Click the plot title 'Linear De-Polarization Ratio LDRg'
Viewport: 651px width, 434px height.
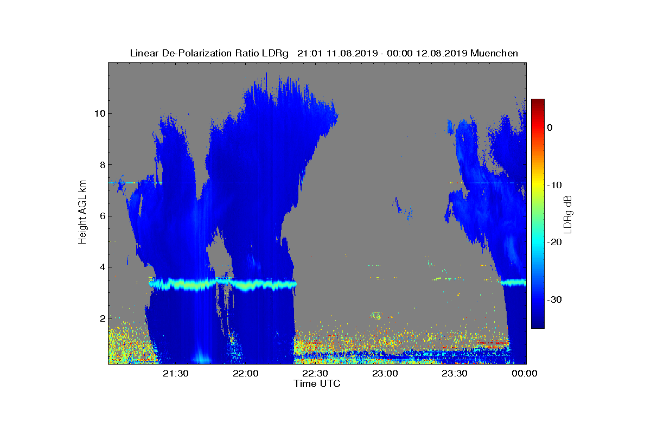210,53
